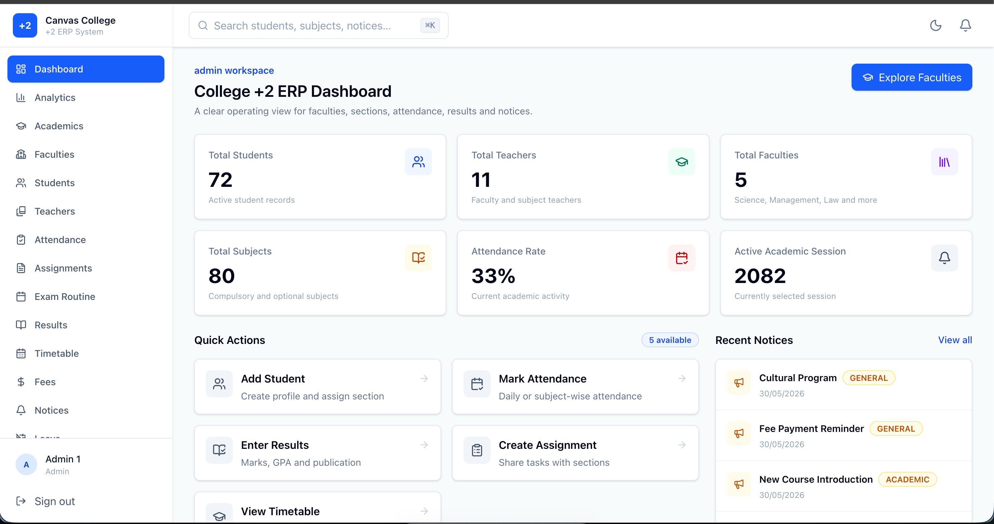This screenshot has width=994, height=524.
Task: Select Faculties in the sidebar
Action: 86,154
